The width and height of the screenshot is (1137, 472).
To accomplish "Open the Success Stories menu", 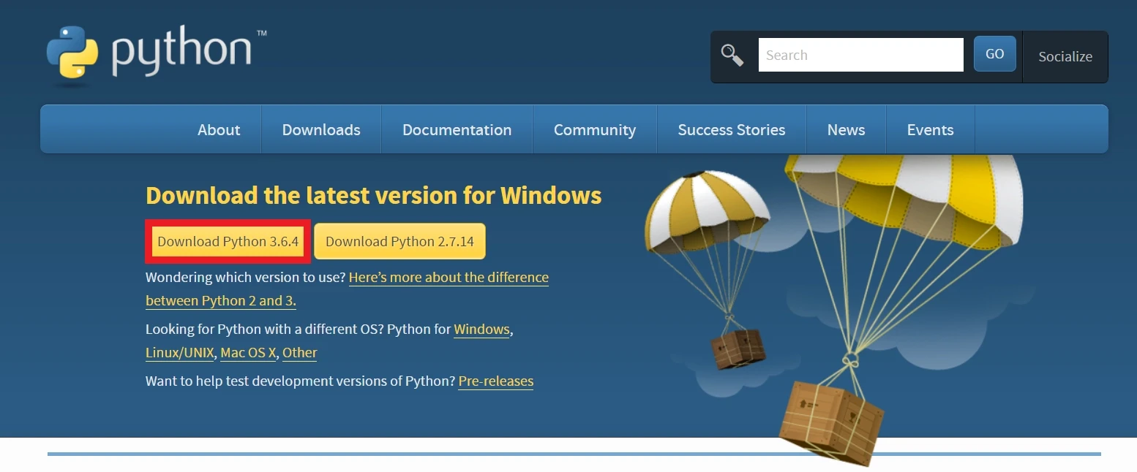I will (731, 130).
